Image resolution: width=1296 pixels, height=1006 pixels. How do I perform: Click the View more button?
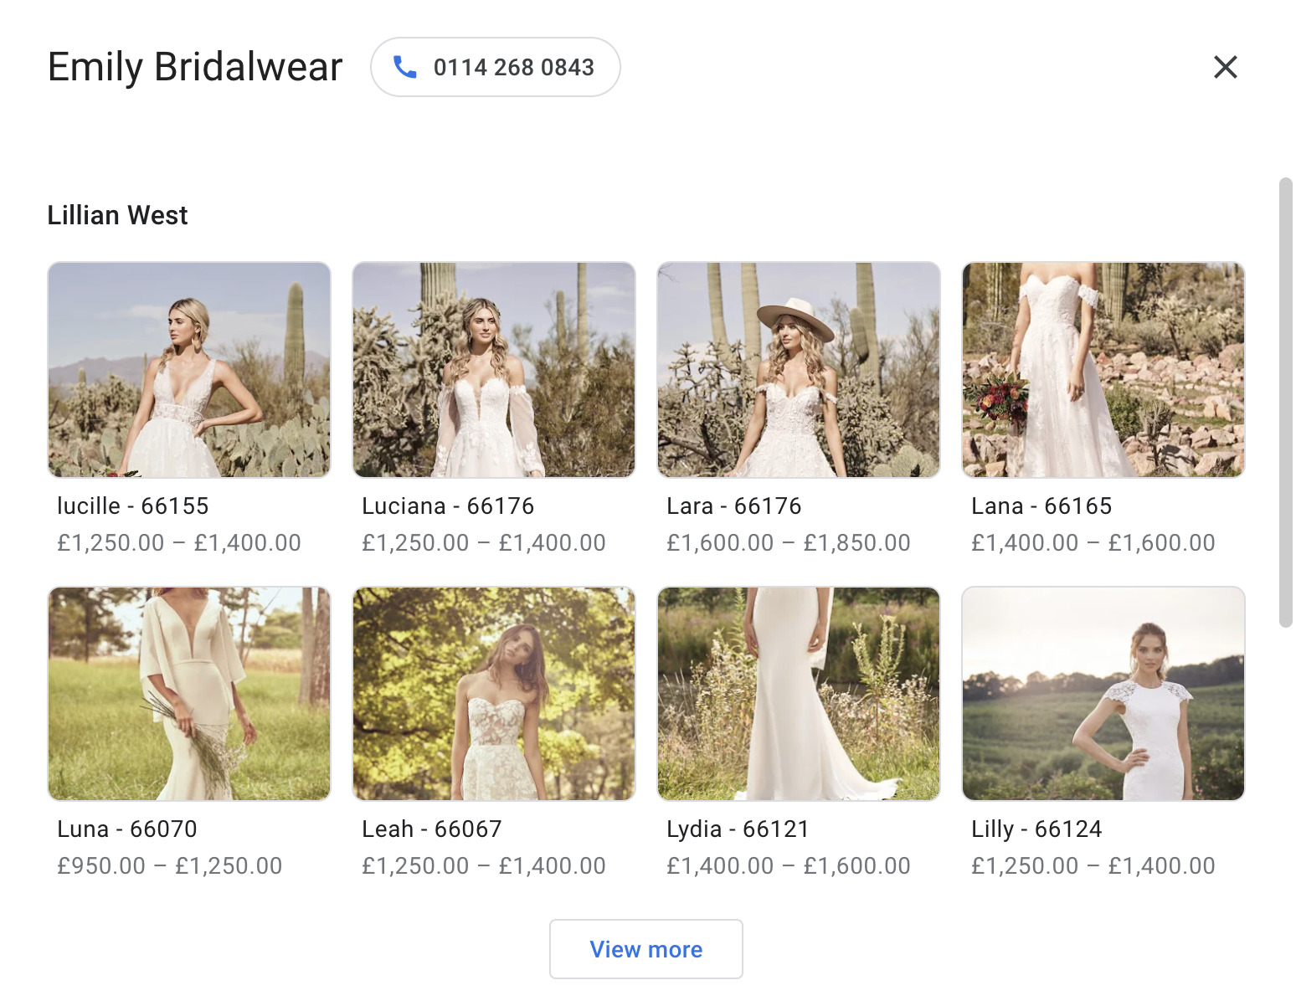(646, 949)
